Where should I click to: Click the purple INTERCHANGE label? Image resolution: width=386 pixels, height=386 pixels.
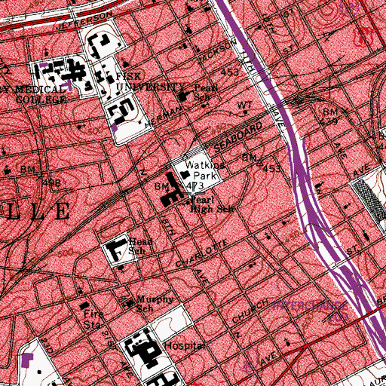311,306
